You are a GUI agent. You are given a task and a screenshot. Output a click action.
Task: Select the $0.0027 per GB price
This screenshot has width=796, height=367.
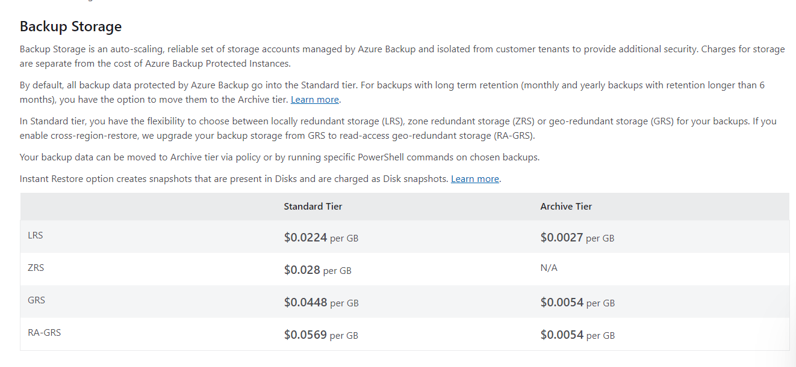pos(577,238)
